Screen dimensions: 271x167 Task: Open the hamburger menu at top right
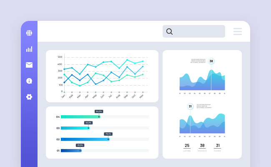238,31
